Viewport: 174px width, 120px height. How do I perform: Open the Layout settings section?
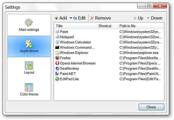click(x=29, y=68)
